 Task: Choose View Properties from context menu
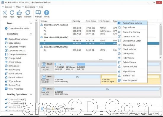point(132,80)
